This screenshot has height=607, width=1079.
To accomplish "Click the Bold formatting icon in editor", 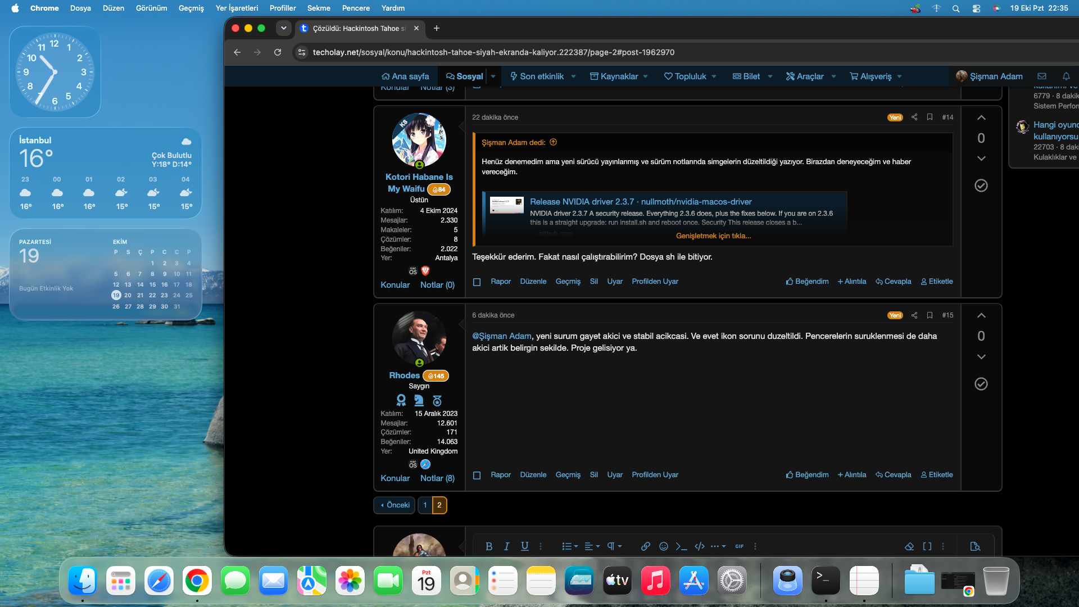I will click(489, 546).
